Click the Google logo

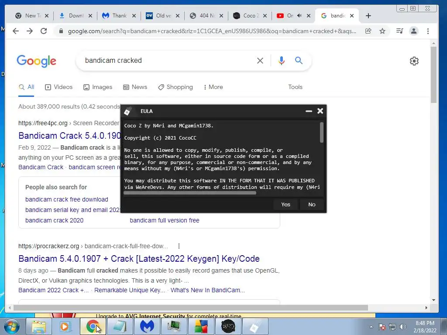(37, 61)
